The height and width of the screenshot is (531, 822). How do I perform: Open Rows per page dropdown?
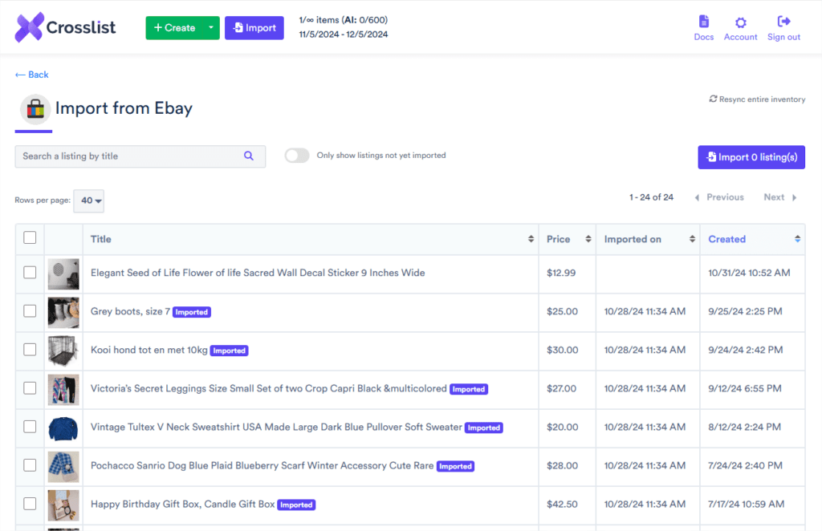pos(88,201)
